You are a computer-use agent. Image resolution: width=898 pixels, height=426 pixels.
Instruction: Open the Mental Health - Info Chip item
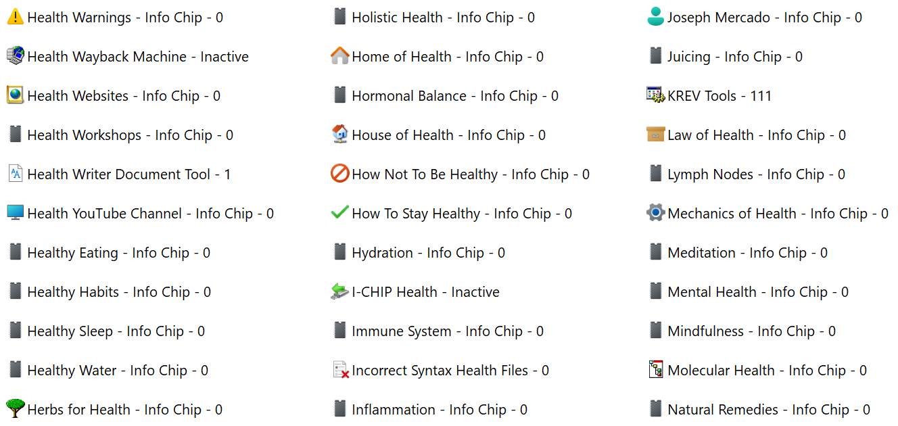pyautogui.click(x=757, y=292)
